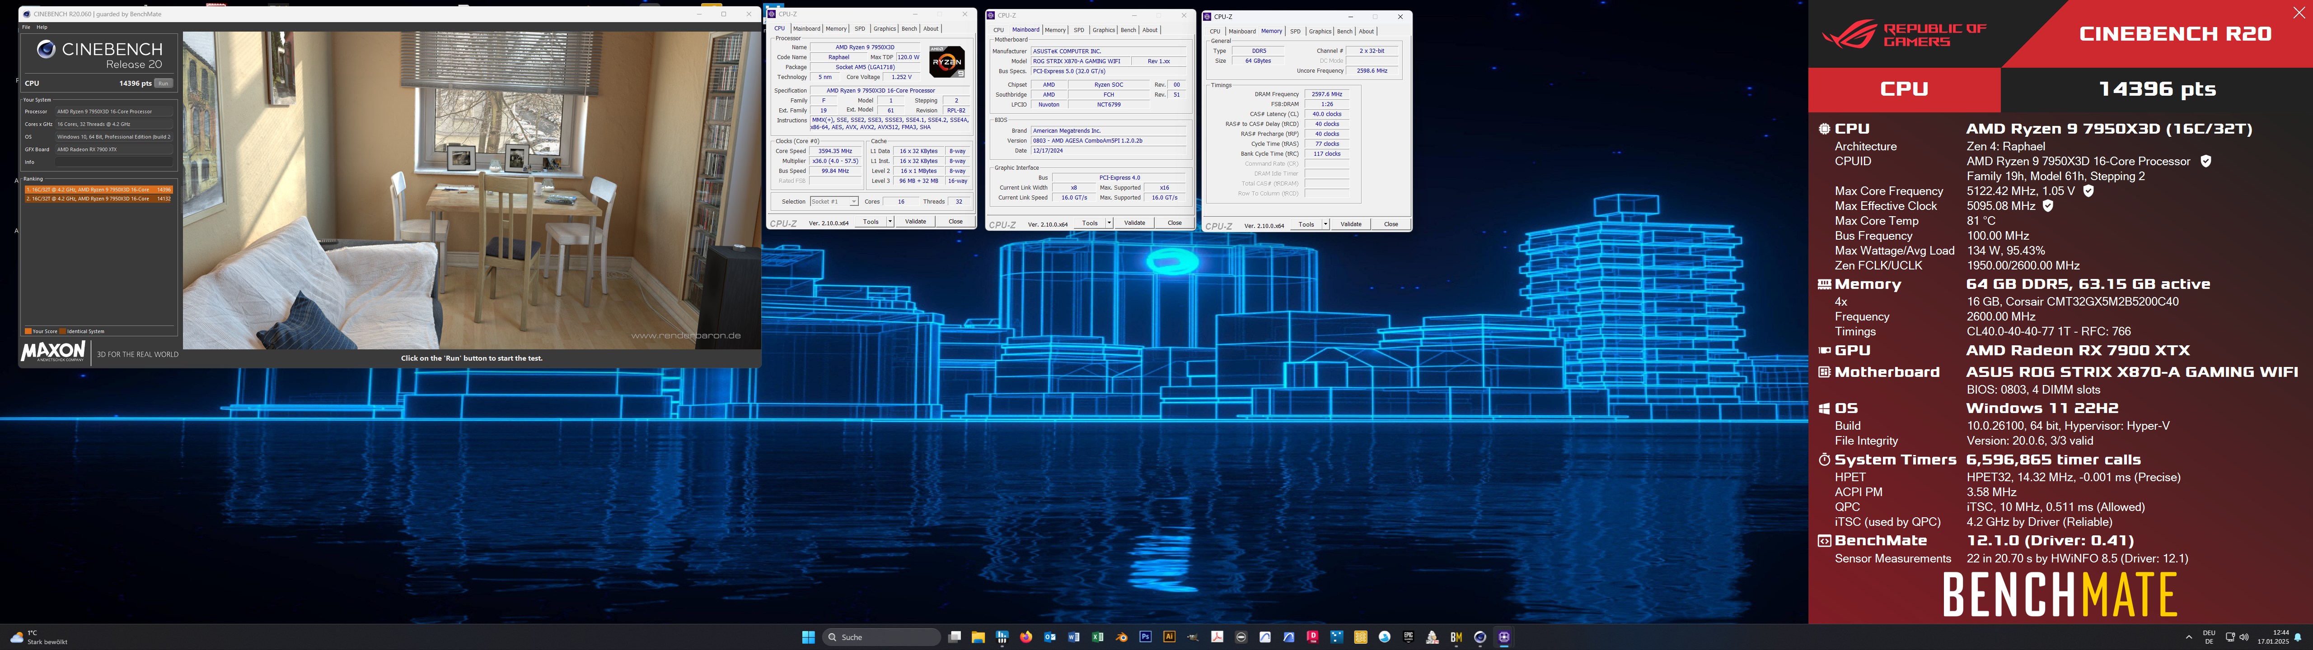Switch to Graphics tab in second CPU-Z window
This screenshot has width=2313, height=650.
click(1104, 30)
